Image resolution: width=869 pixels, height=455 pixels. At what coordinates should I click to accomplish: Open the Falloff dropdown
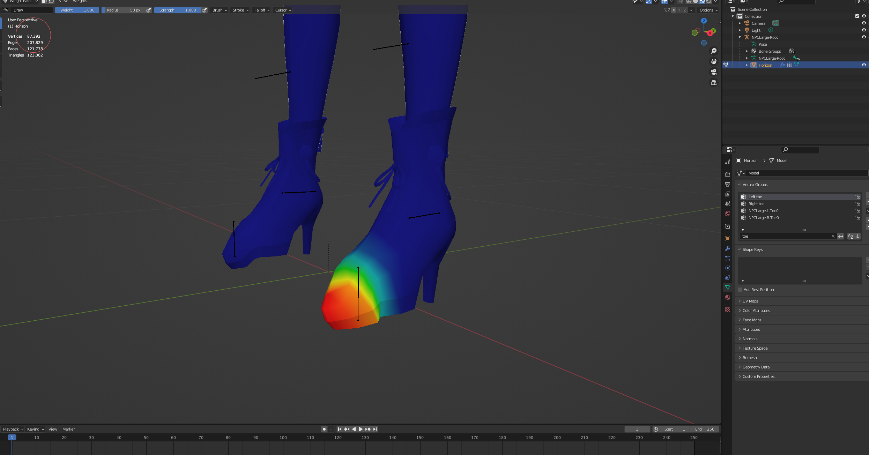(262, 10)
